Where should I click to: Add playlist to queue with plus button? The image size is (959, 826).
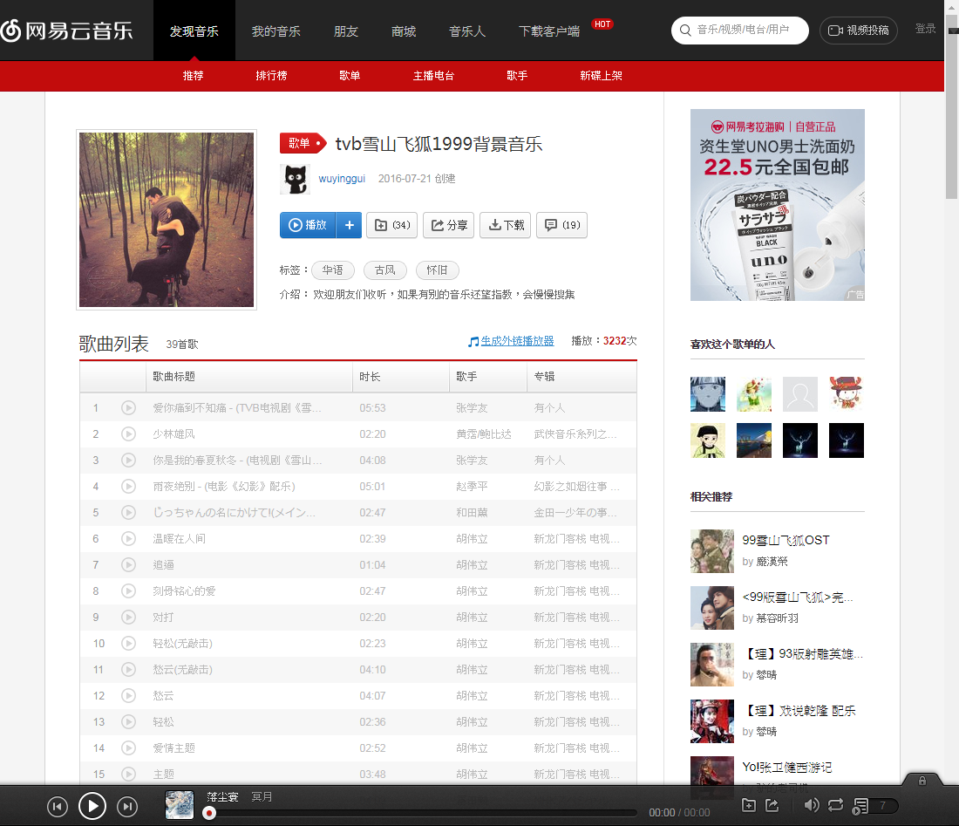click(x=350, y=225)
